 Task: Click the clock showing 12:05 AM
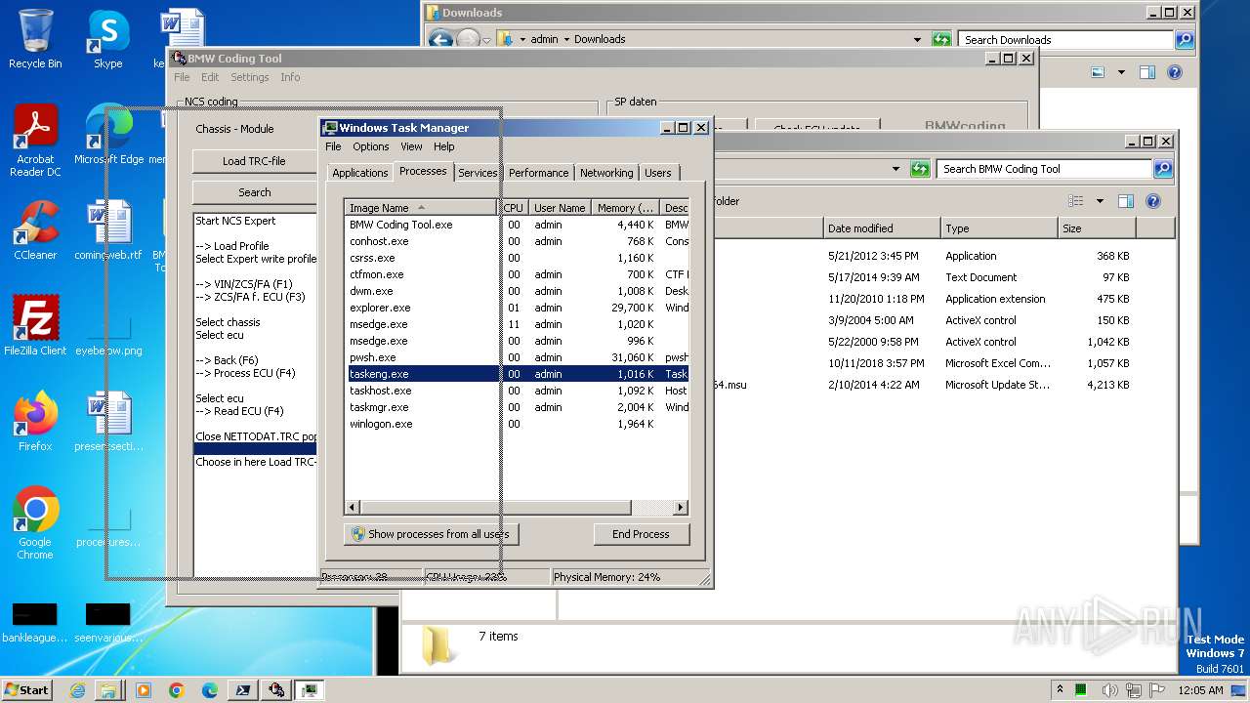[x=1200, y=690]
